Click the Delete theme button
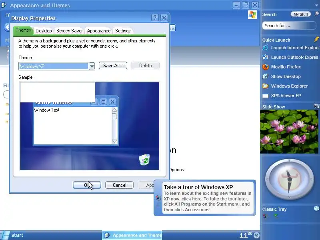 (145, 66)
